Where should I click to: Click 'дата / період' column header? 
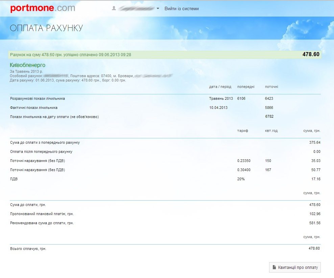point(220,87)
